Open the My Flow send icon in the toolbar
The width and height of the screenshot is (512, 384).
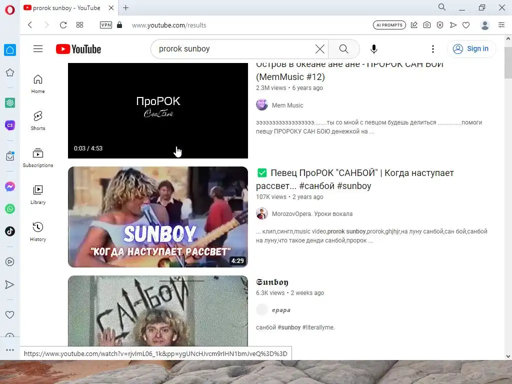pyautogui.click(x=453, y=25)
